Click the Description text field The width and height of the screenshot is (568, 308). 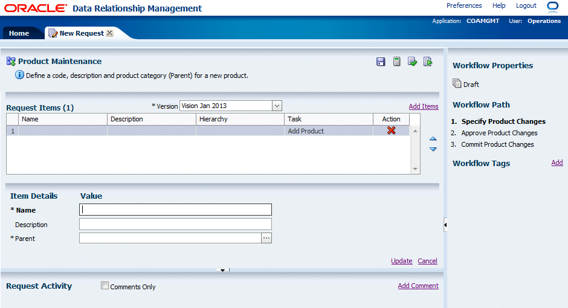click(175, 224)
